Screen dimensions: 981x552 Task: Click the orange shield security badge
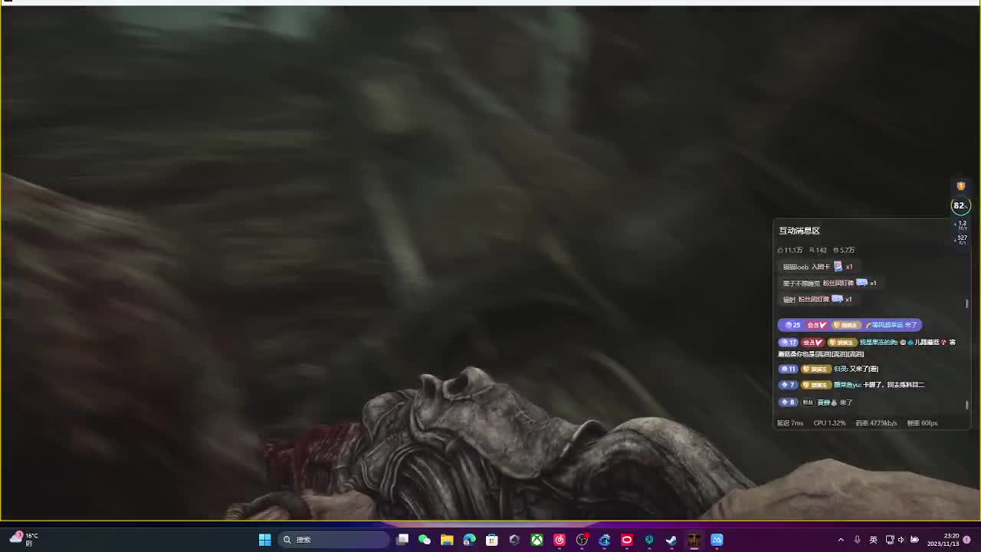click(960, 186)
